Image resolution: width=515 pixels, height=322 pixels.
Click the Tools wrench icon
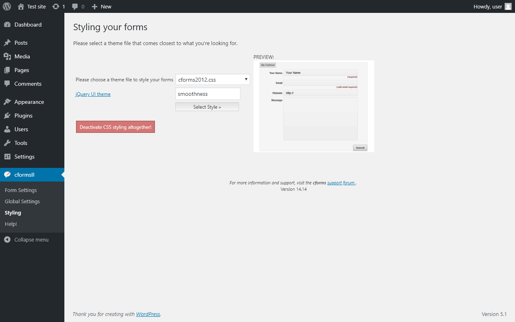click(7, 143)
